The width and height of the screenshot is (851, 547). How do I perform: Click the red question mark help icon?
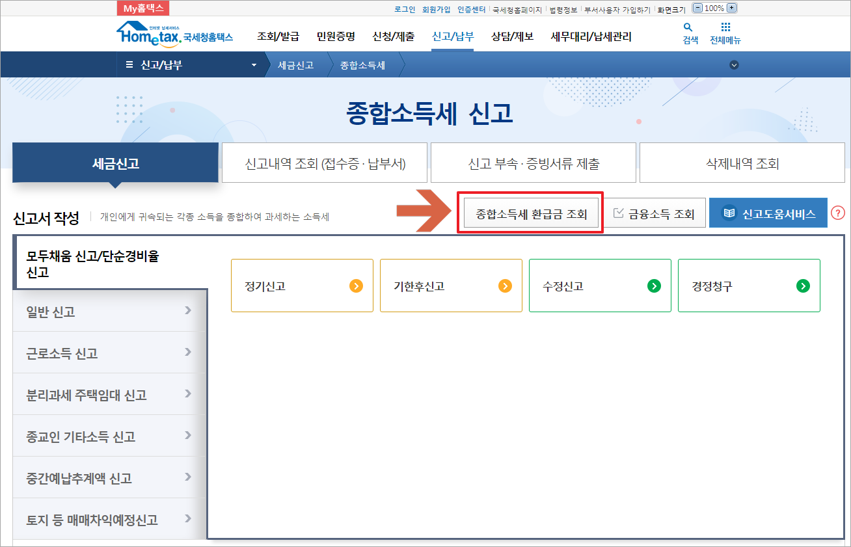(839, 212)
